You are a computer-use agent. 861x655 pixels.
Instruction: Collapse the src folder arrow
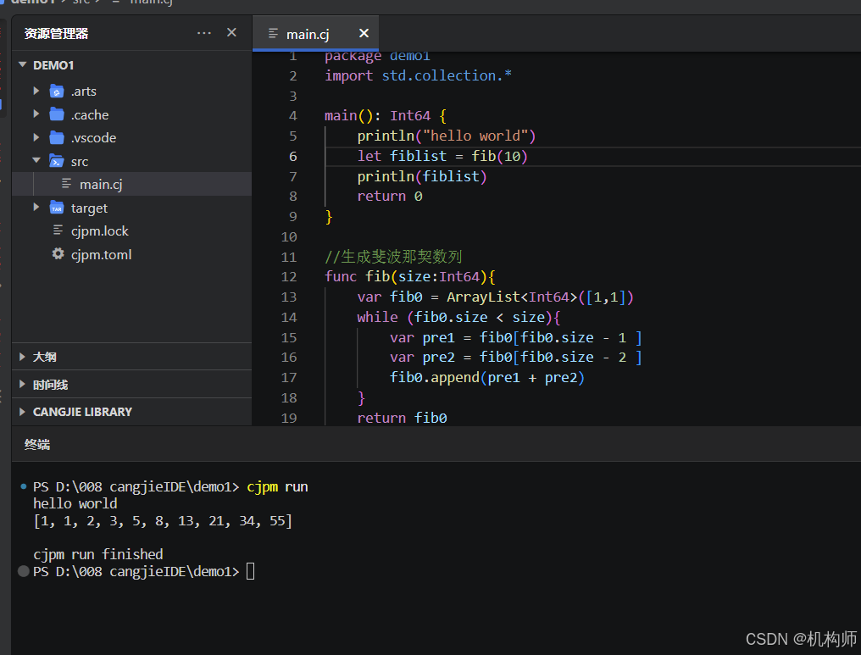click(36, 160)
